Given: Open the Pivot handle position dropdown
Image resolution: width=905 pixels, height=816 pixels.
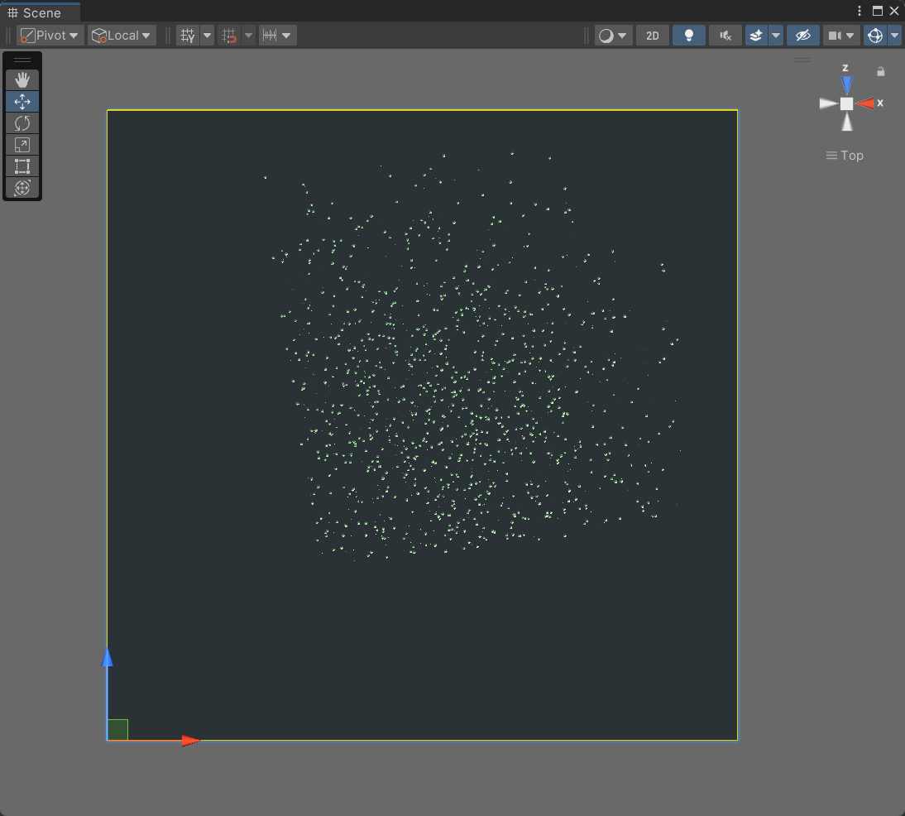Looking at the screenshot, I should tap(50, 36).
